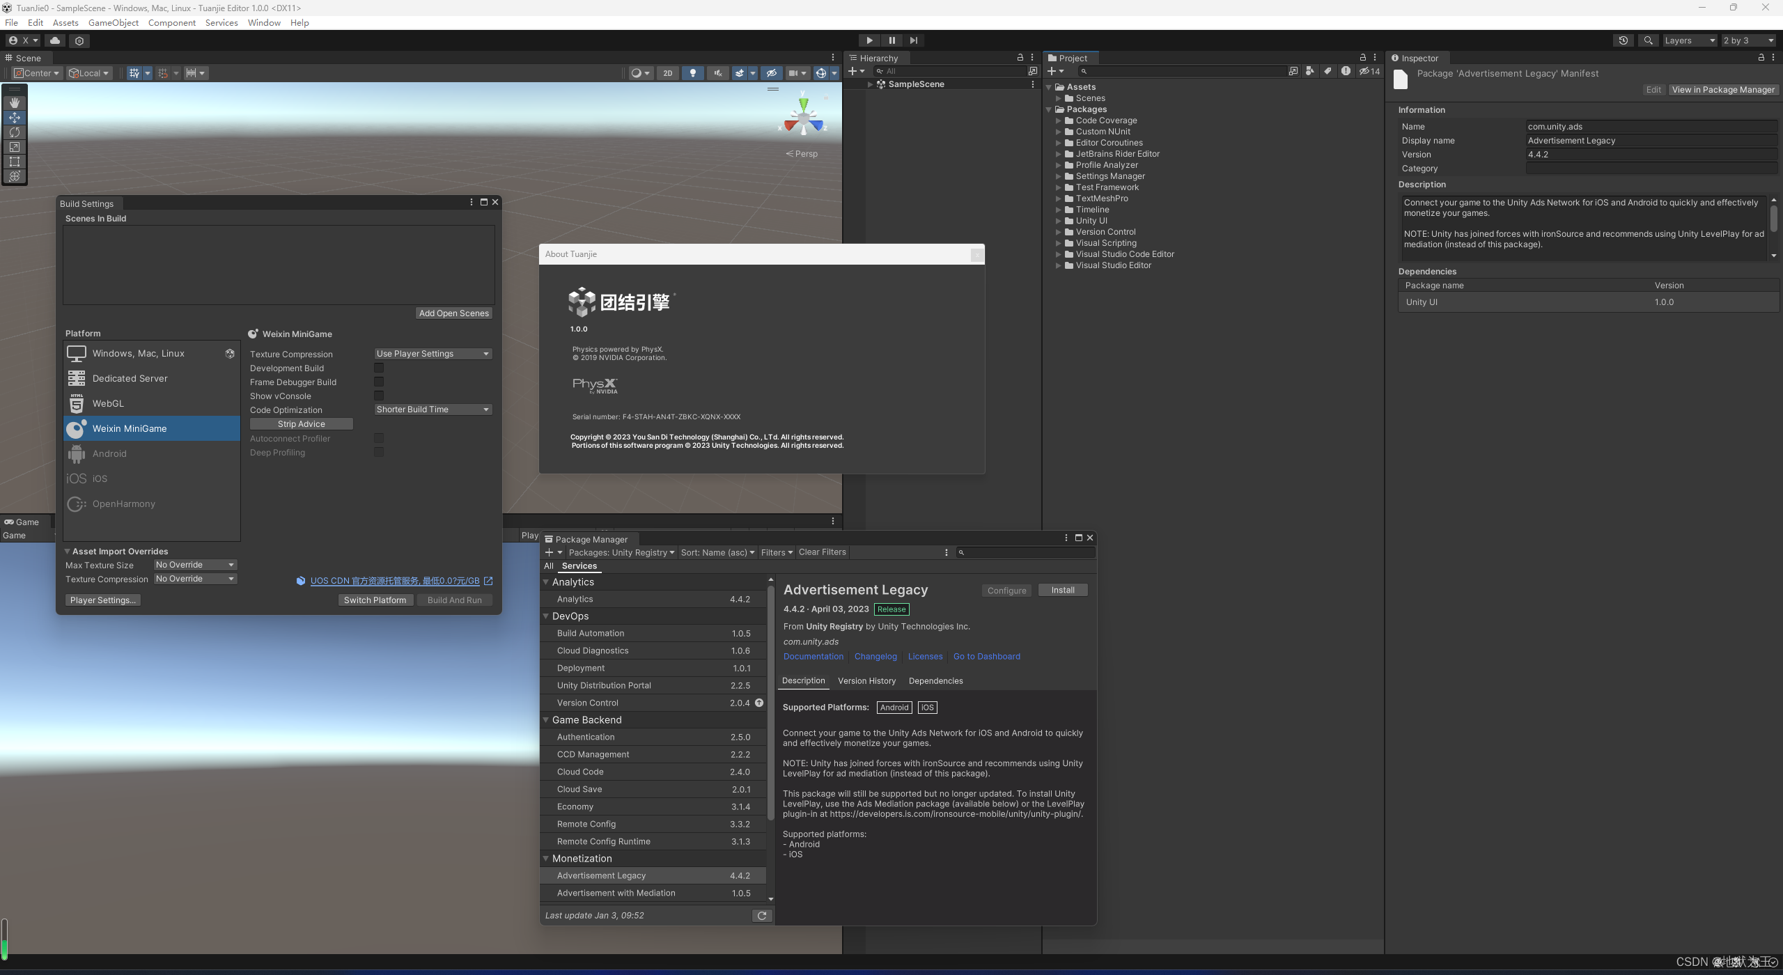Select WebGL platform in Build Settings
The height and width of the screenshot is (975, 1783).
[x=152, y=404]
